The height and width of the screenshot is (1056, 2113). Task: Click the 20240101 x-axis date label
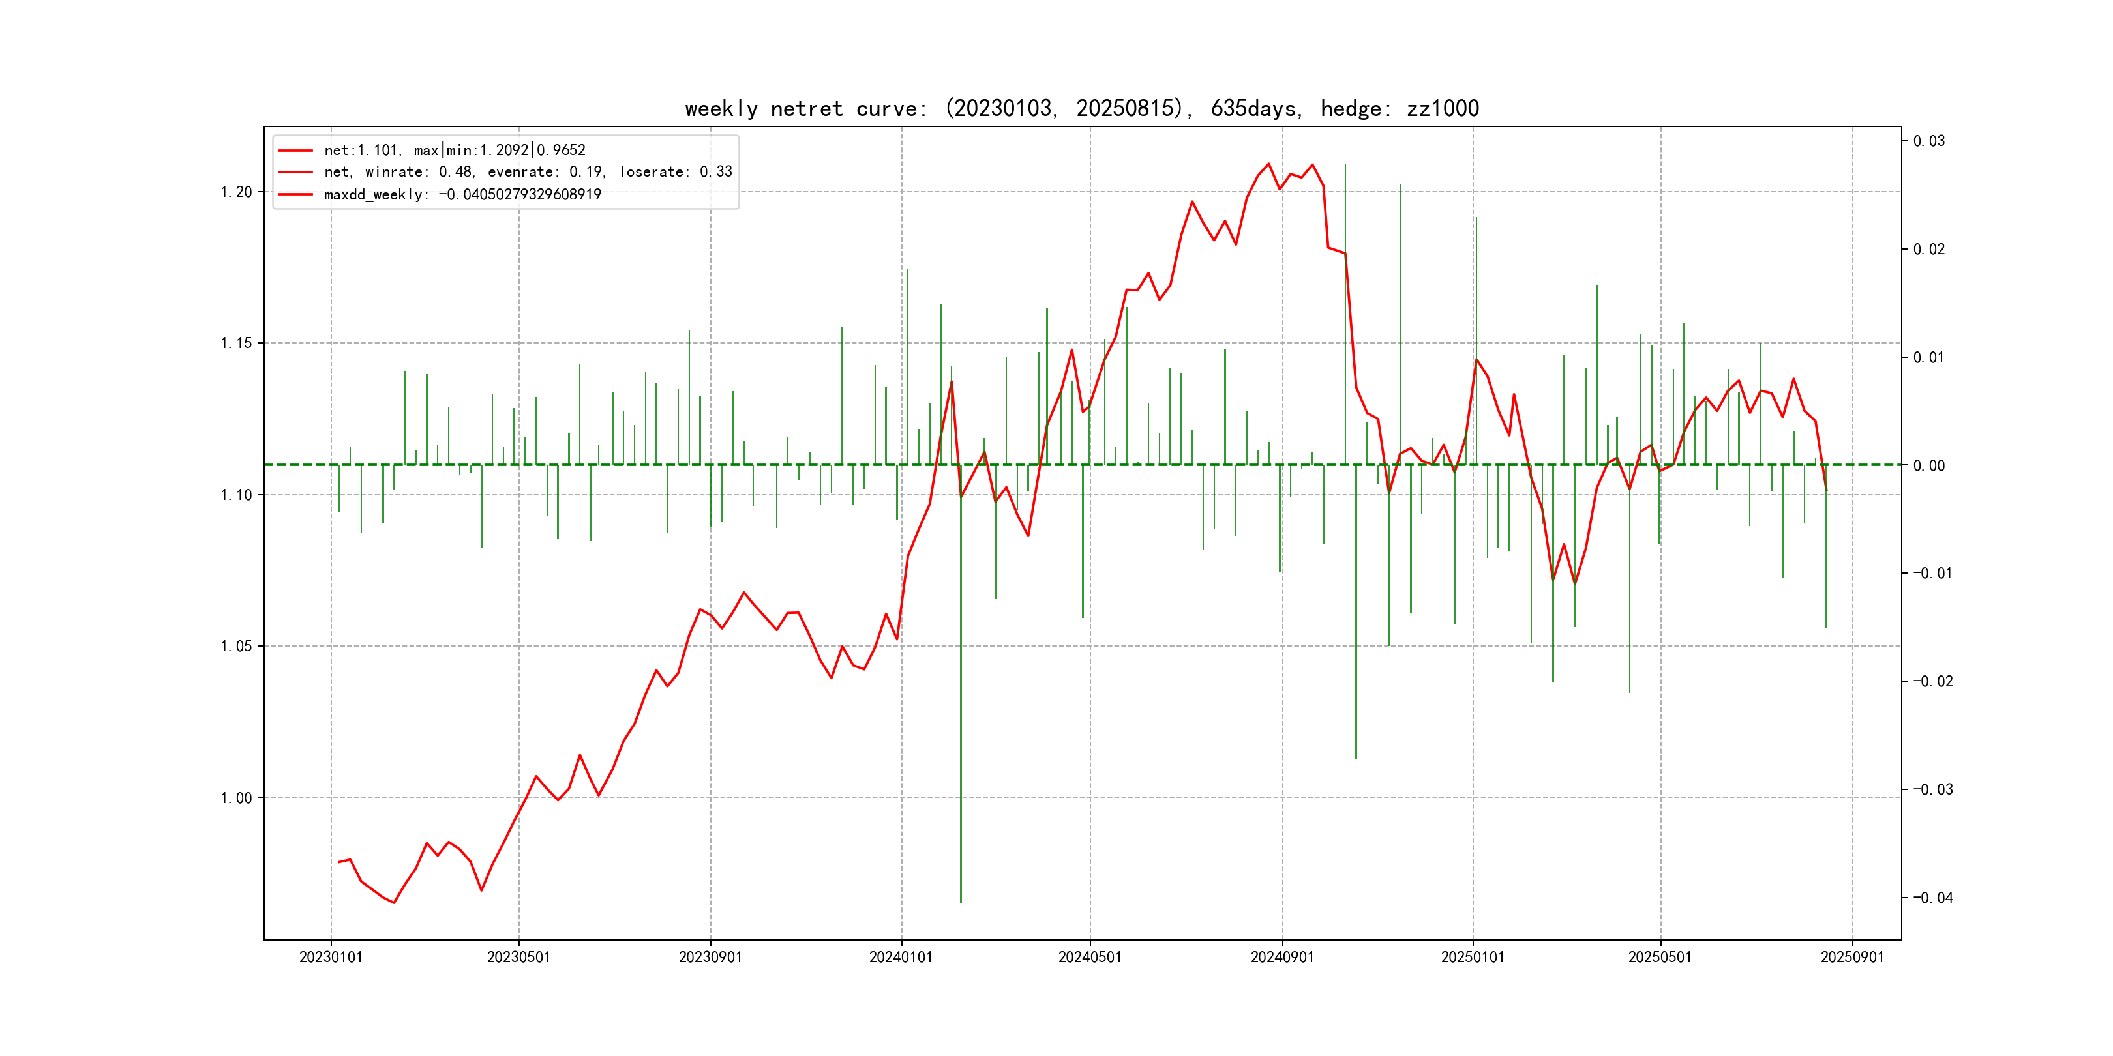pos(901,957)
